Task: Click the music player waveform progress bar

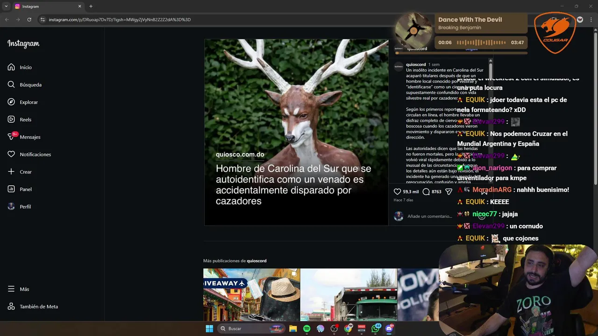Action: point(481,42)
